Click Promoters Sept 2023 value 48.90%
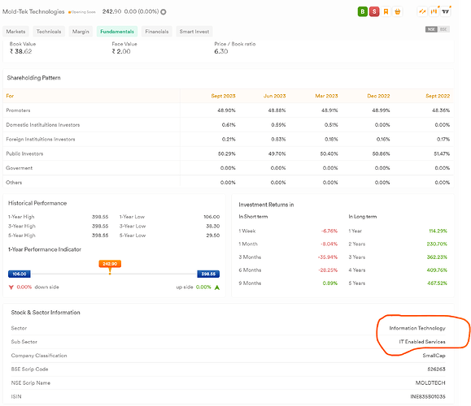Viewport: 471px width, 406px height. click(226, 110)
